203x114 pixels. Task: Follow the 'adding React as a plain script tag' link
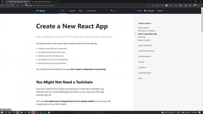[82, 92]
